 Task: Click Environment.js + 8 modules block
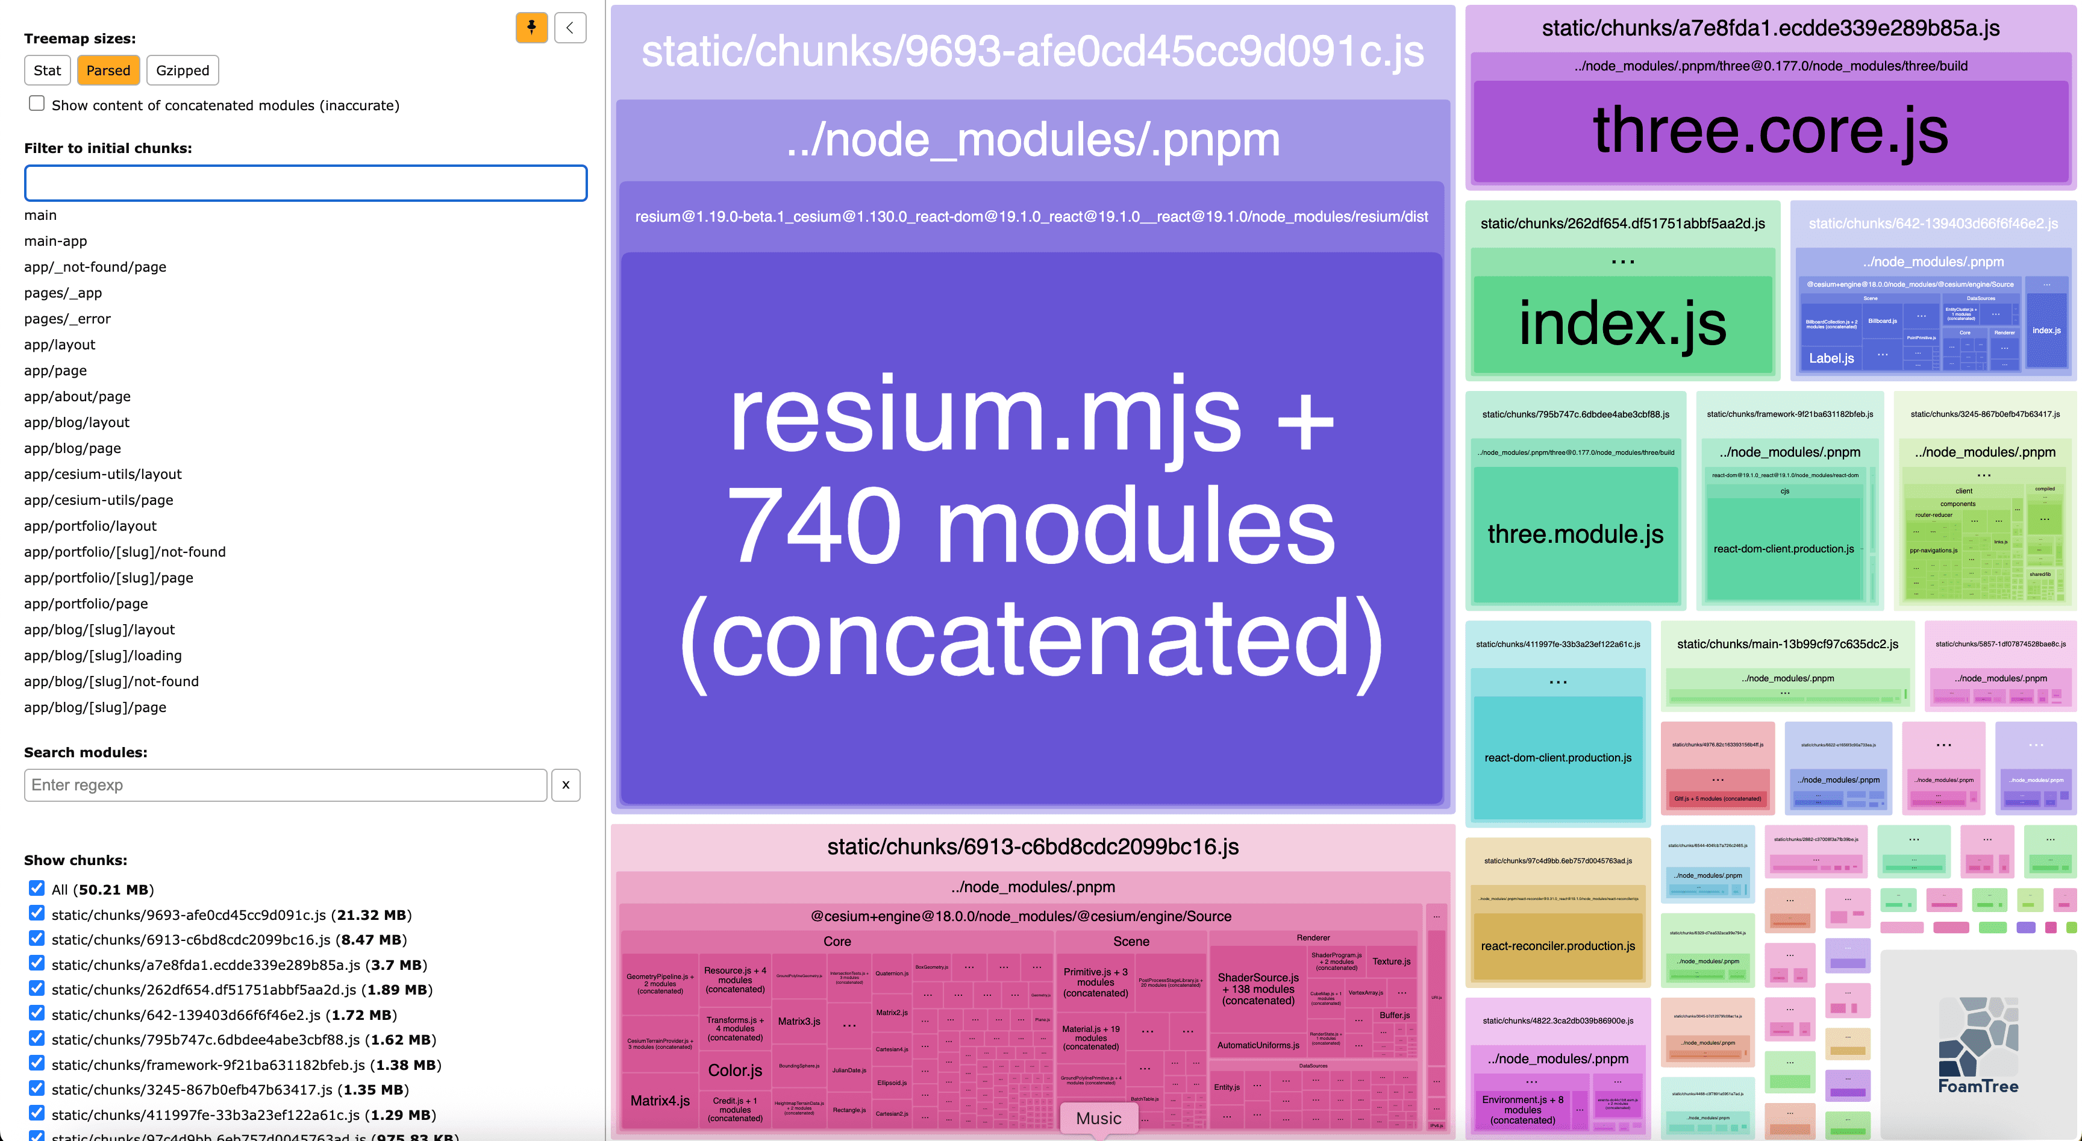click(1522, 1110)
